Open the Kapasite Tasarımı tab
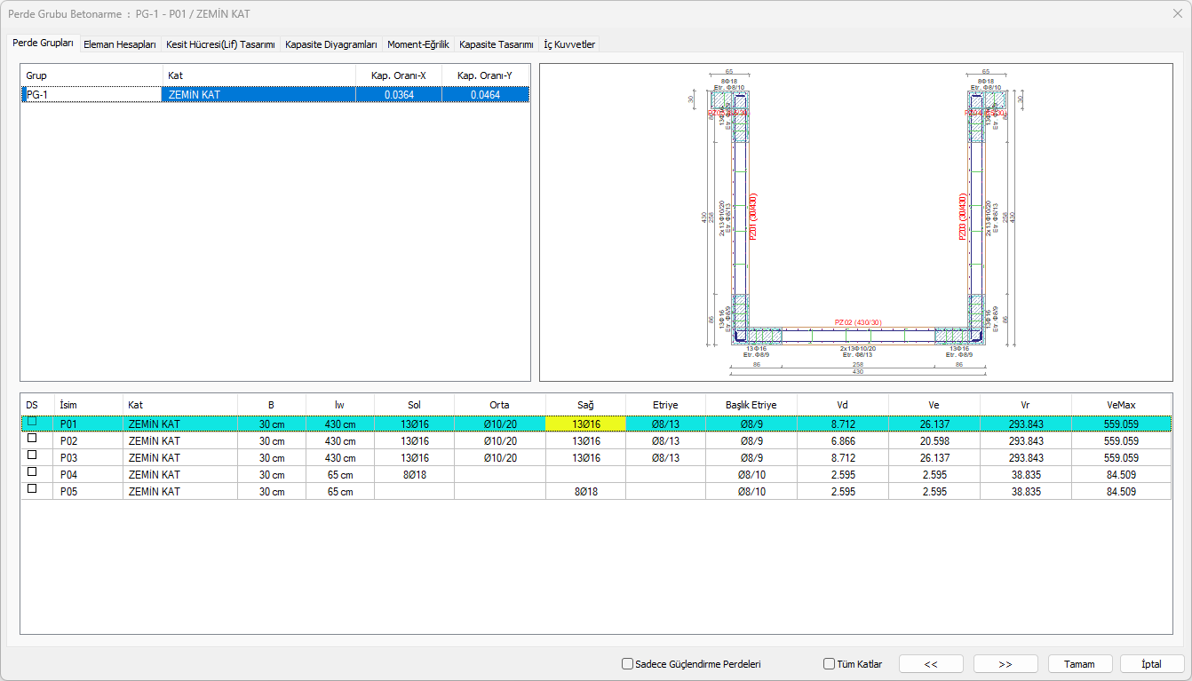The width and height of the screenshot is (1192, 681). [x=497, y=44]
